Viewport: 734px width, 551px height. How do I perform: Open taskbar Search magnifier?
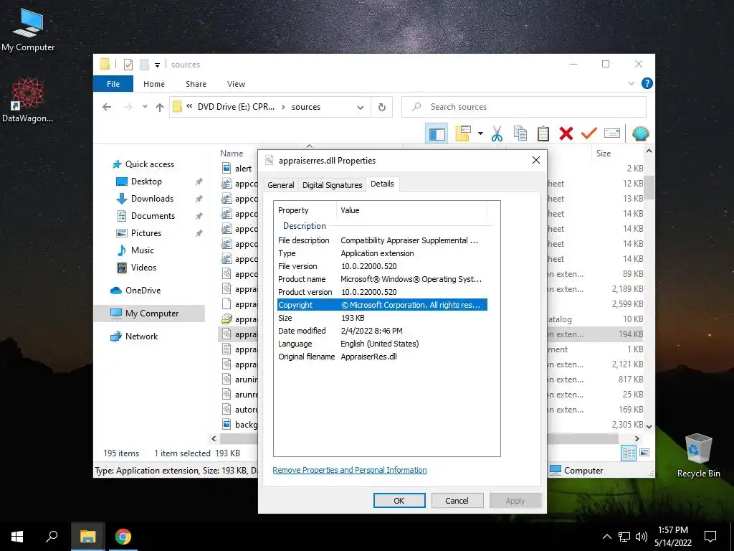pyautogui.click(x=52, y=537)
